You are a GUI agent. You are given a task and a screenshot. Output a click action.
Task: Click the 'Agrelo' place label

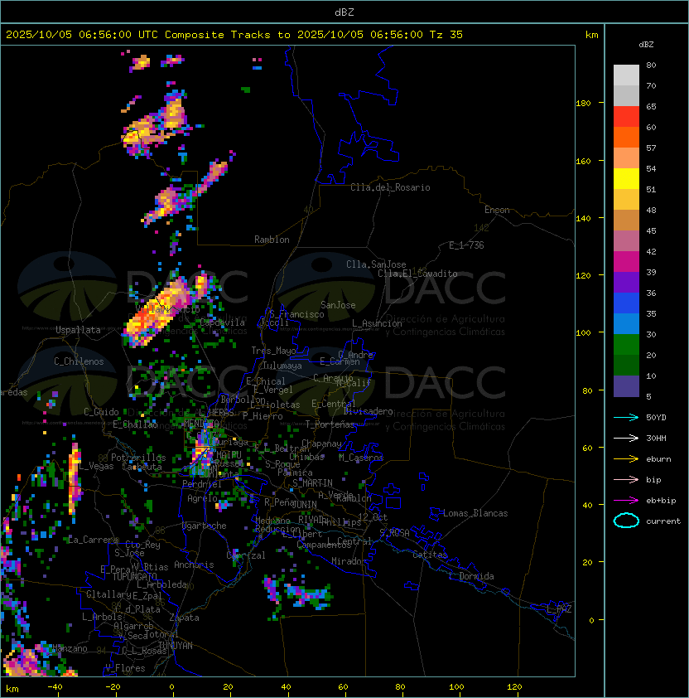(202, 498)
